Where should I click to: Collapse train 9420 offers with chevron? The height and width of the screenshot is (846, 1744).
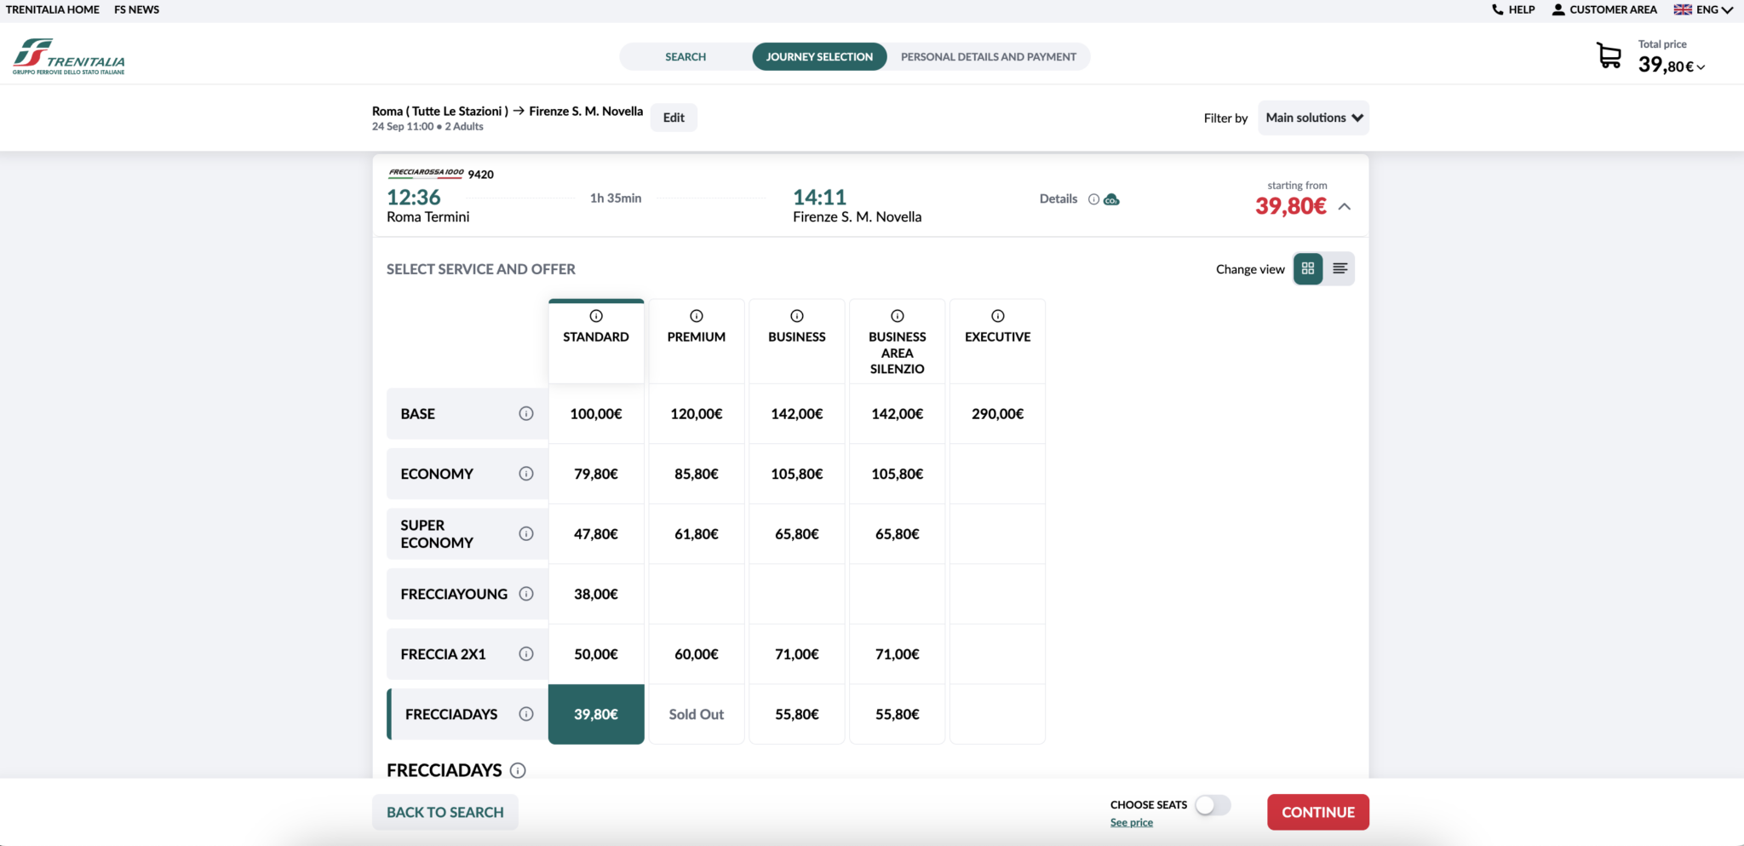pos(1345,206)
